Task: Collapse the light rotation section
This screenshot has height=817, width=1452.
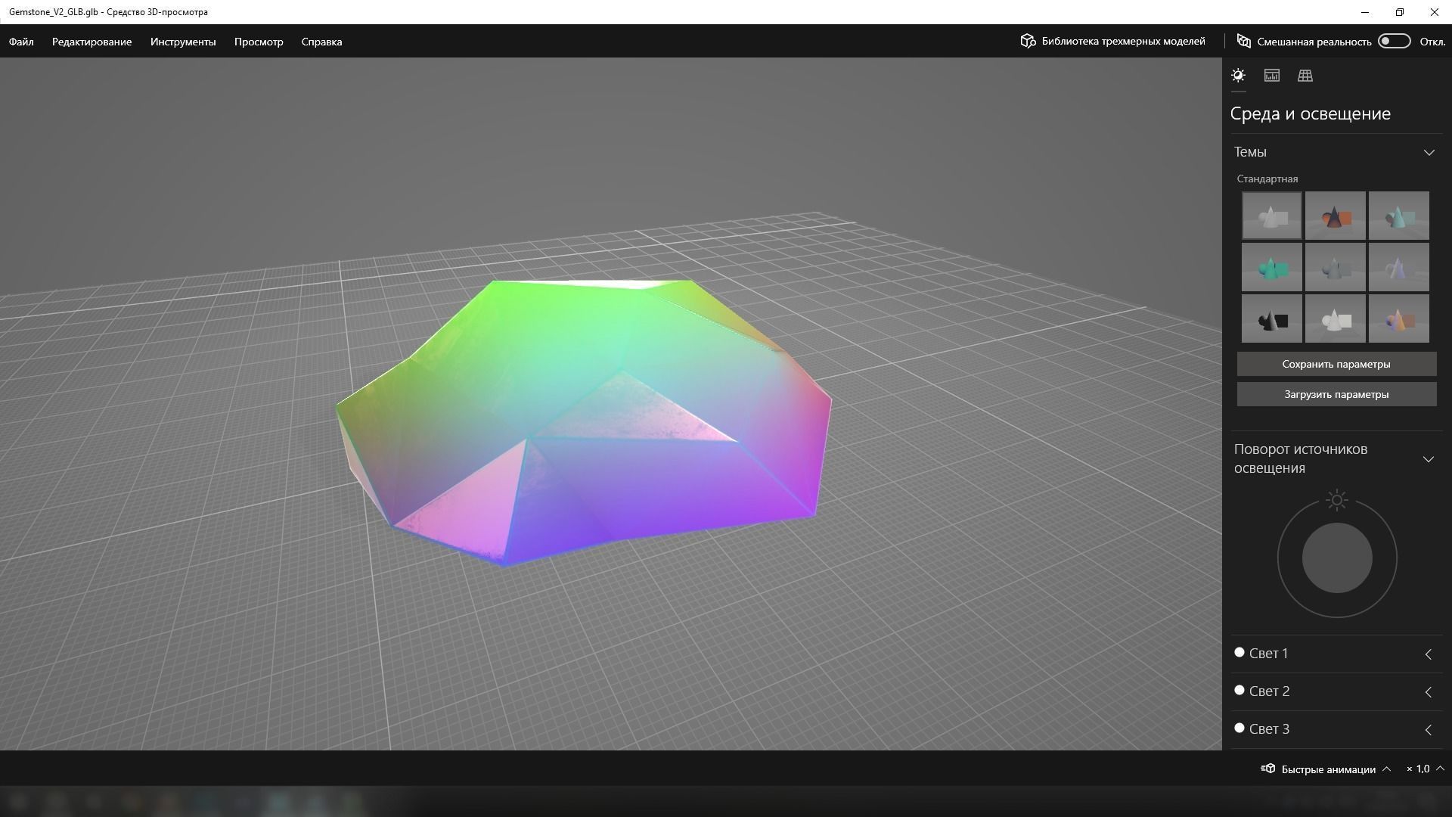Action: pos(1429,459)
